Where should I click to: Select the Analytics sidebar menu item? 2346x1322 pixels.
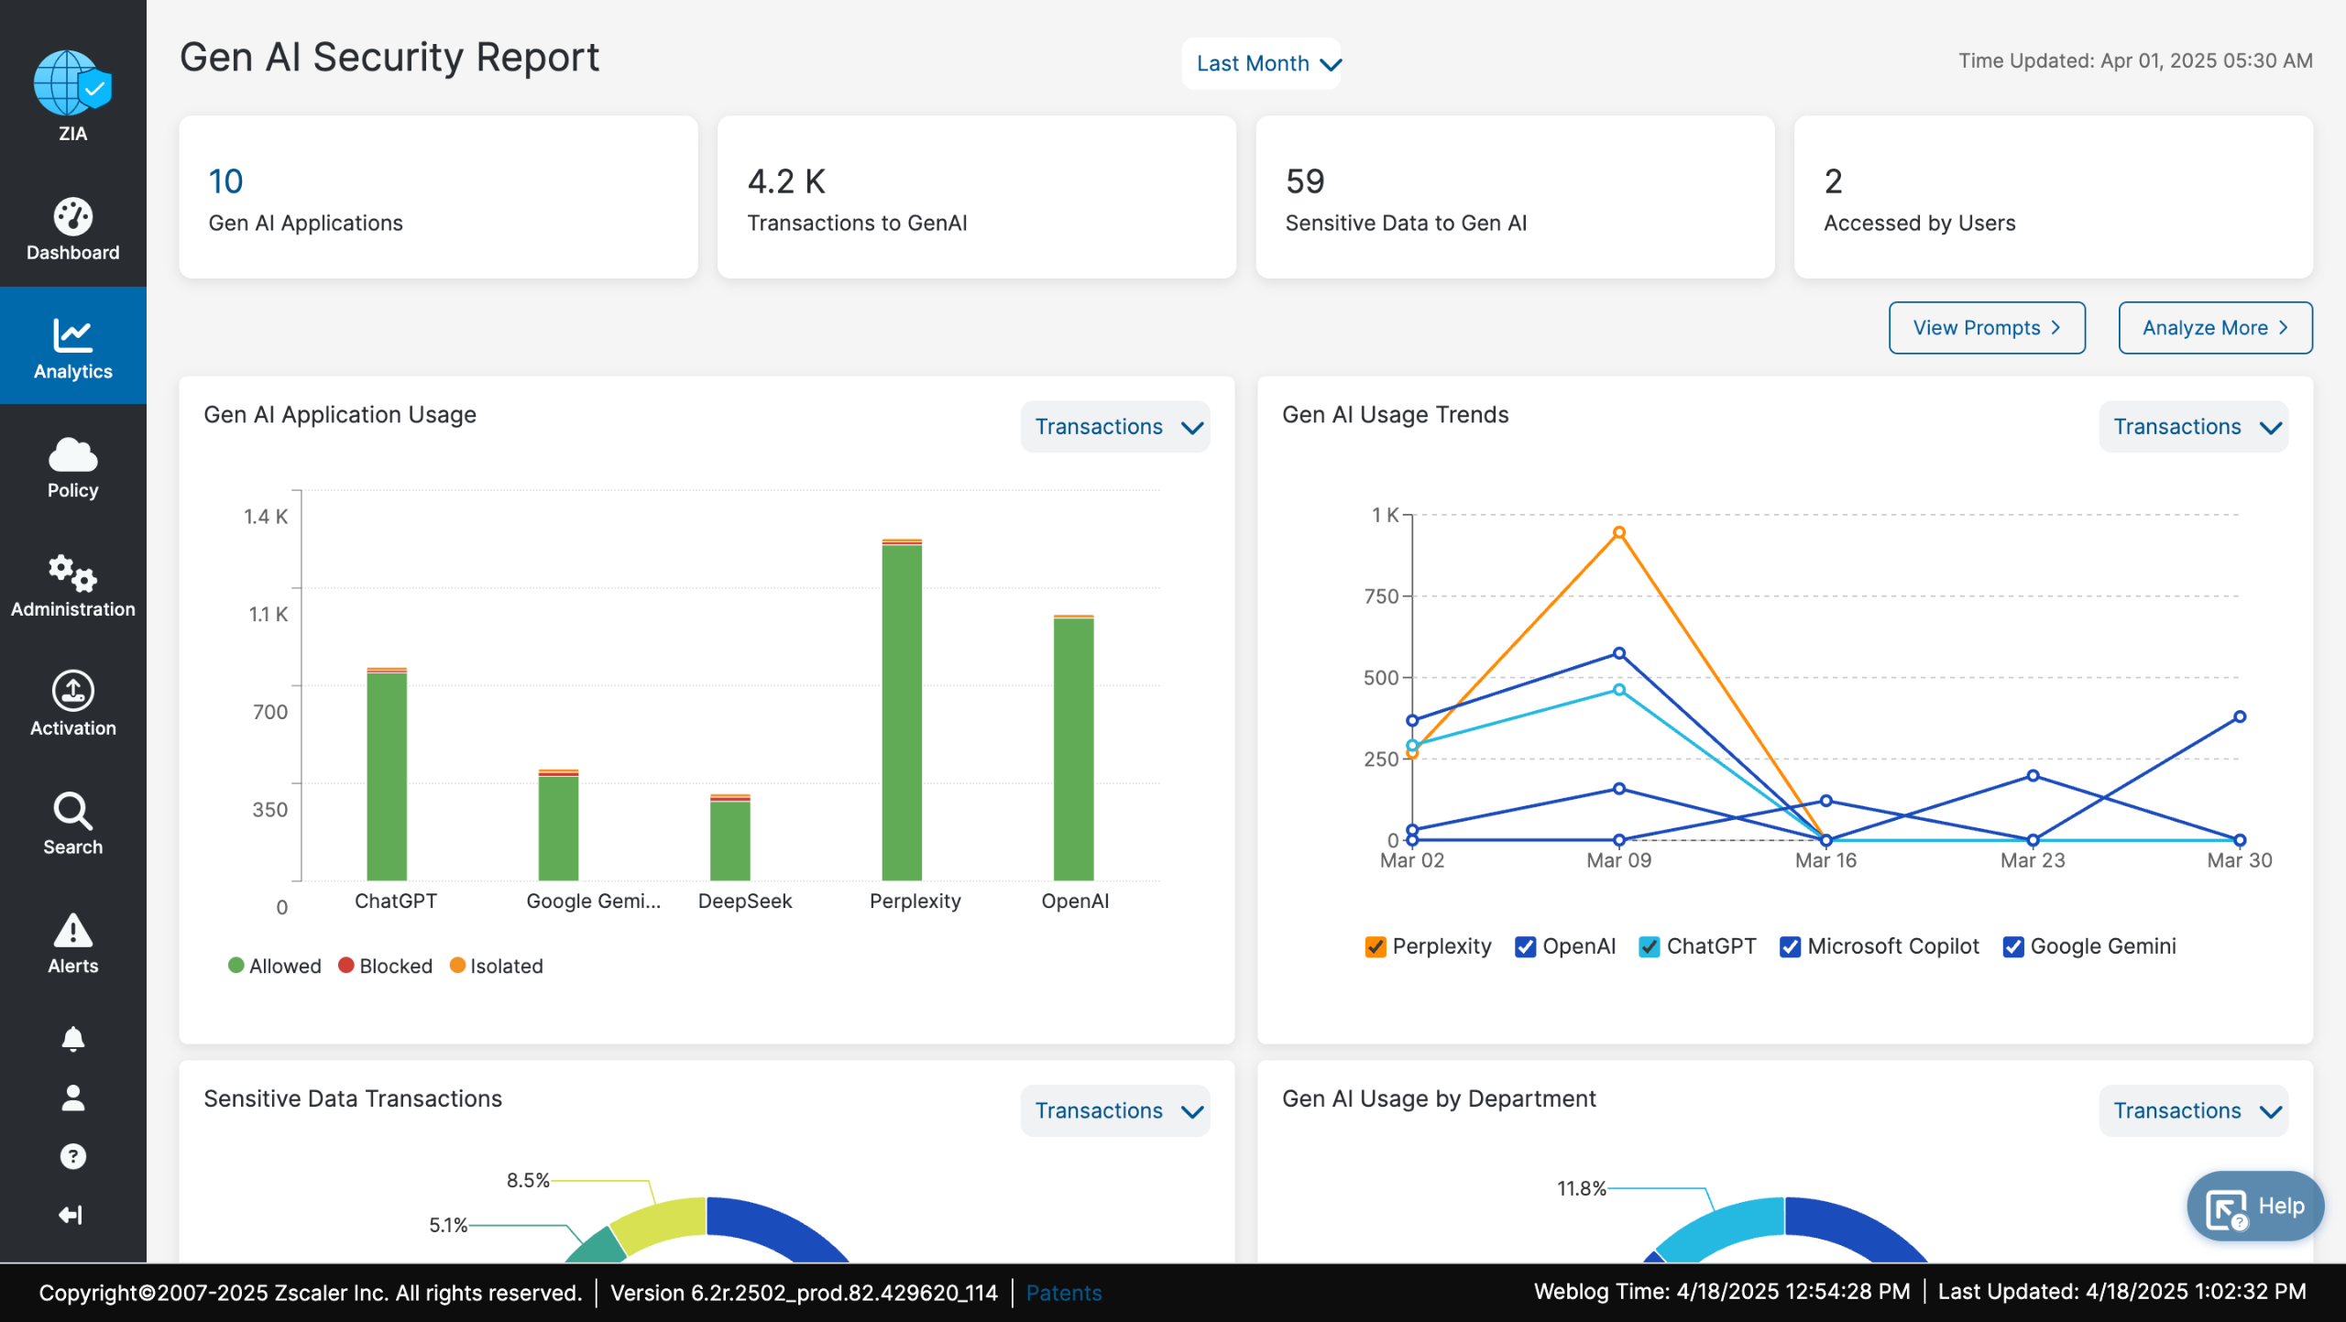pyautogui.click(x=72, y=346)
